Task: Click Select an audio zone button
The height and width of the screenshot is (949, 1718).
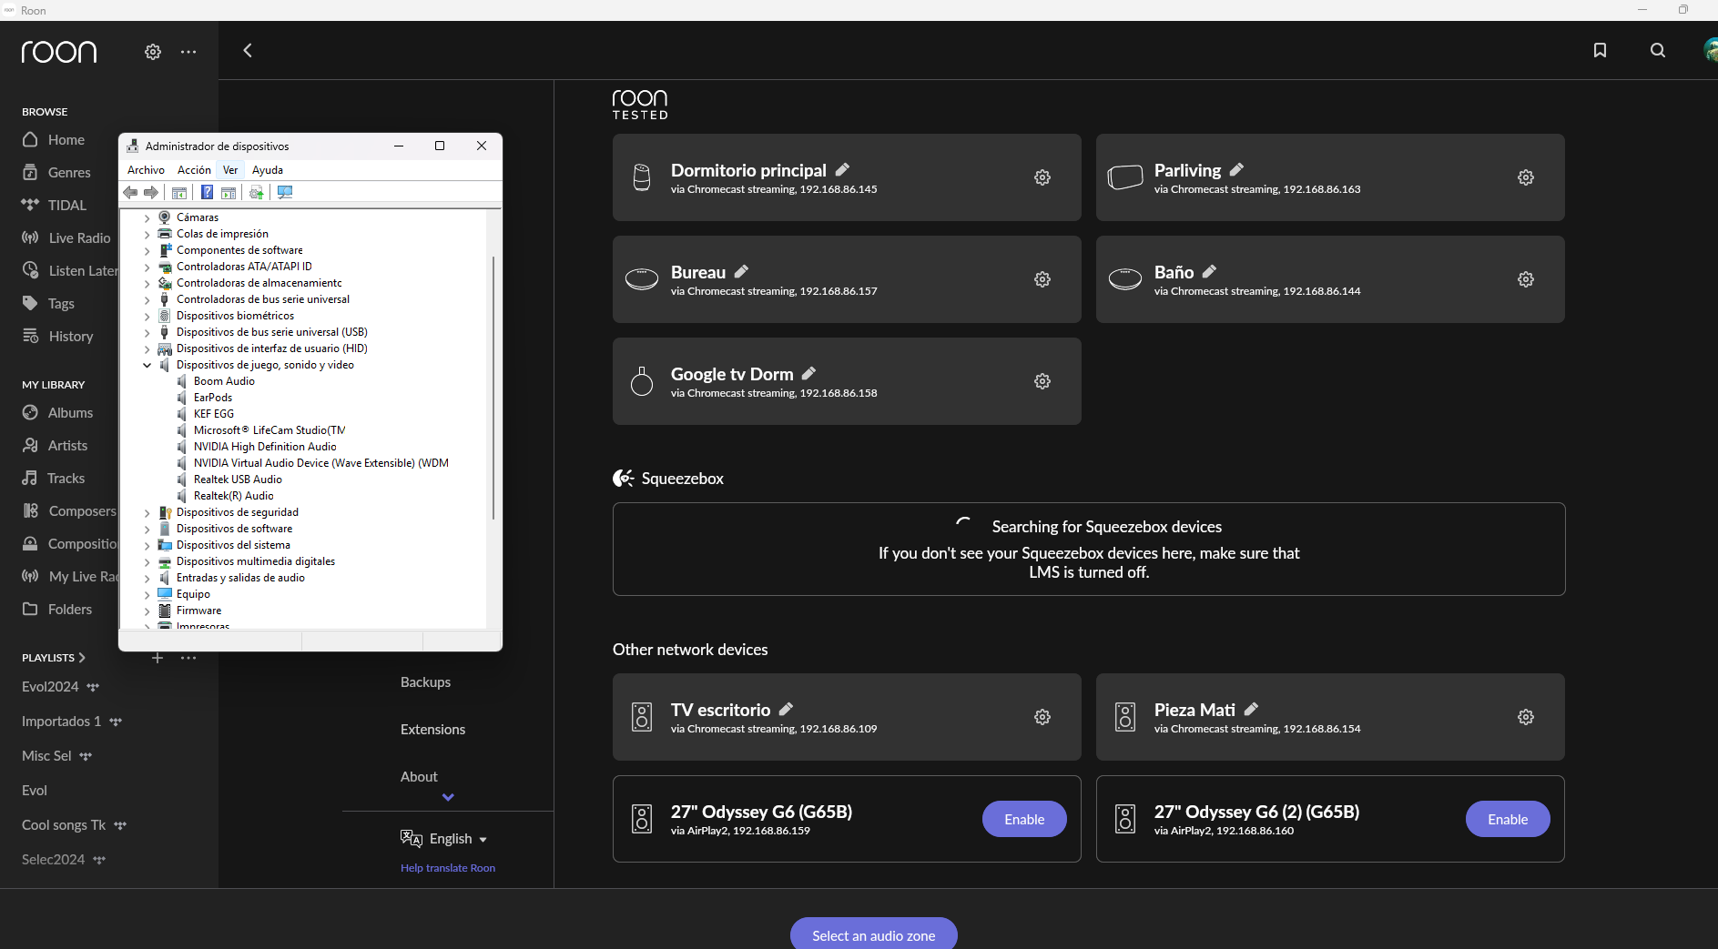Action: coord(874,934)
